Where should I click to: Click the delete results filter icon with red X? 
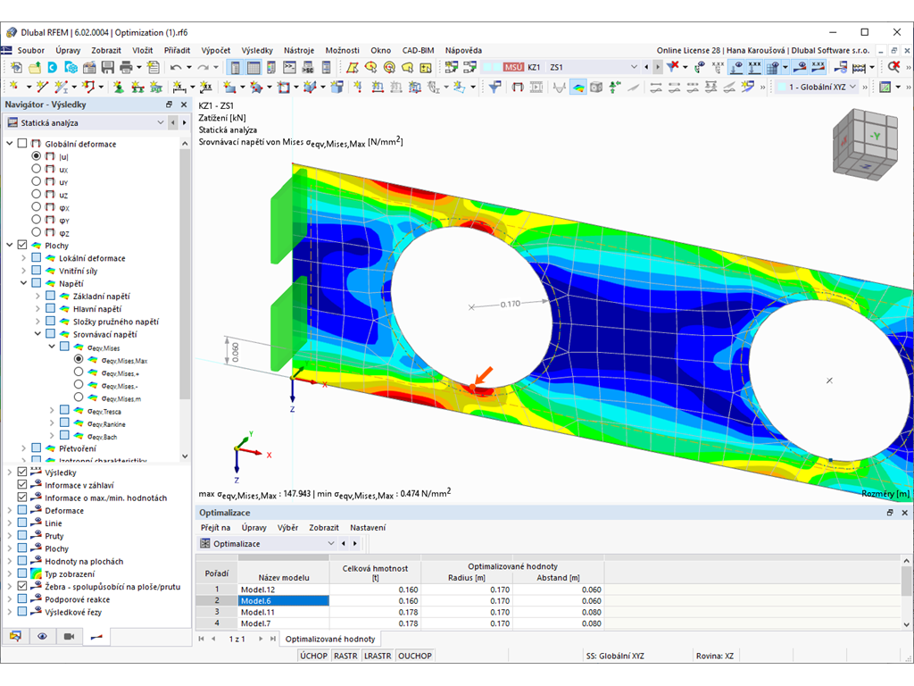(x=673, y=67)
